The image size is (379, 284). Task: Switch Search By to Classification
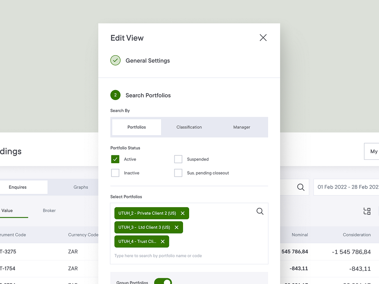189,127
